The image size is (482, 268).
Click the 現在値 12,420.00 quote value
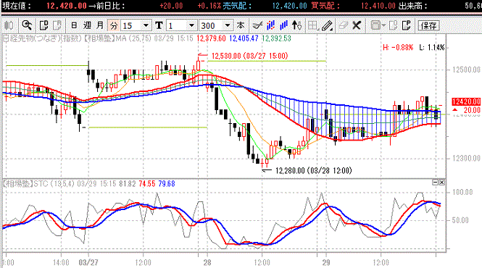coord(67,6)
